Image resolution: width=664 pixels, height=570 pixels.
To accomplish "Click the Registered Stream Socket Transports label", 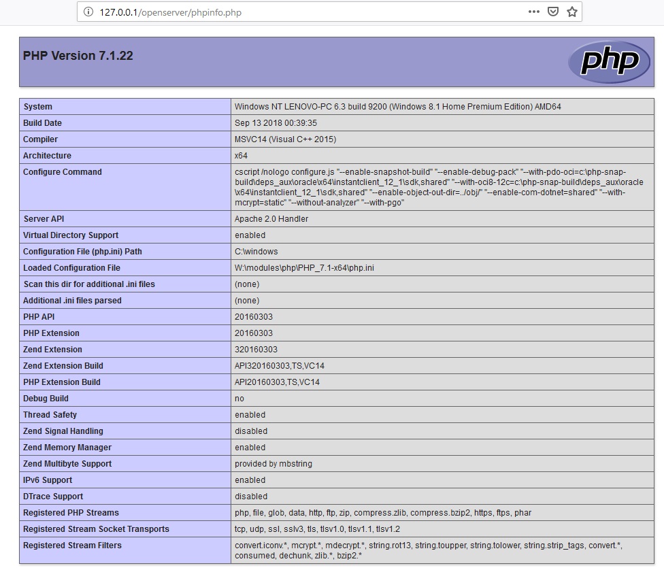I will click(x=96, y=529).
